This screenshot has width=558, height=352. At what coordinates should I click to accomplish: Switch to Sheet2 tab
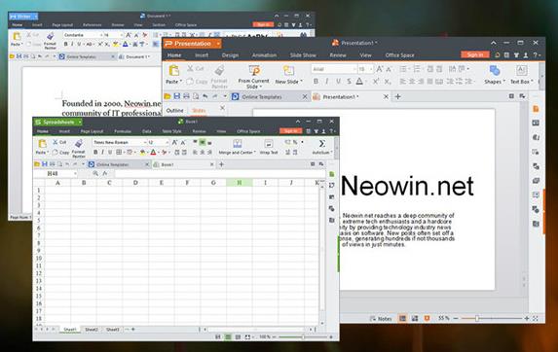92,330
